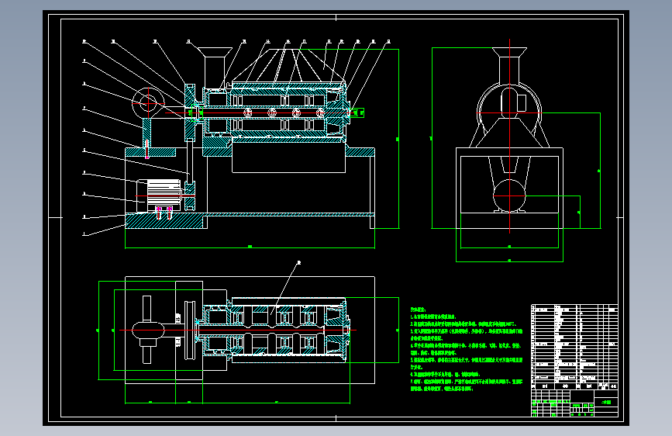Select the overall height dimension right of the front view
Screen dimensions: 672x436
pos(398,139)
